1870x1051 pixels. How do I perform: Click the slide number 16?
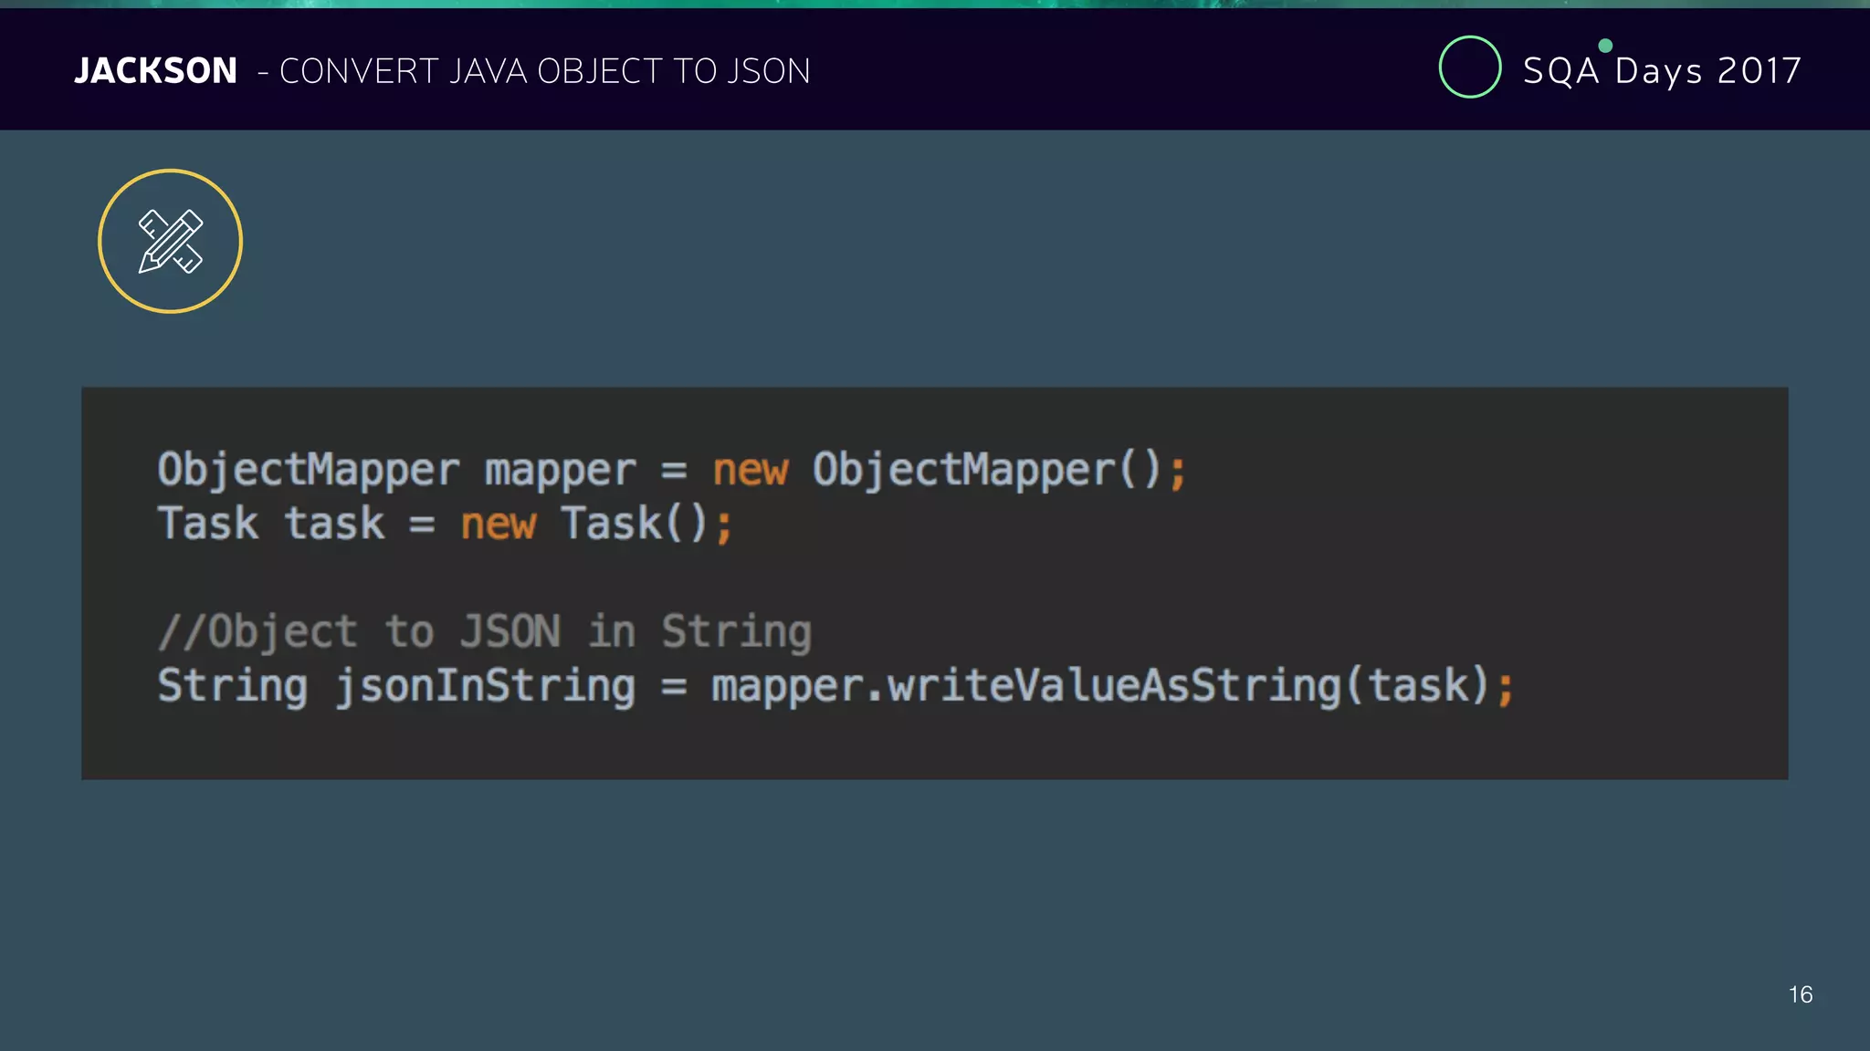click(1801, 994)
